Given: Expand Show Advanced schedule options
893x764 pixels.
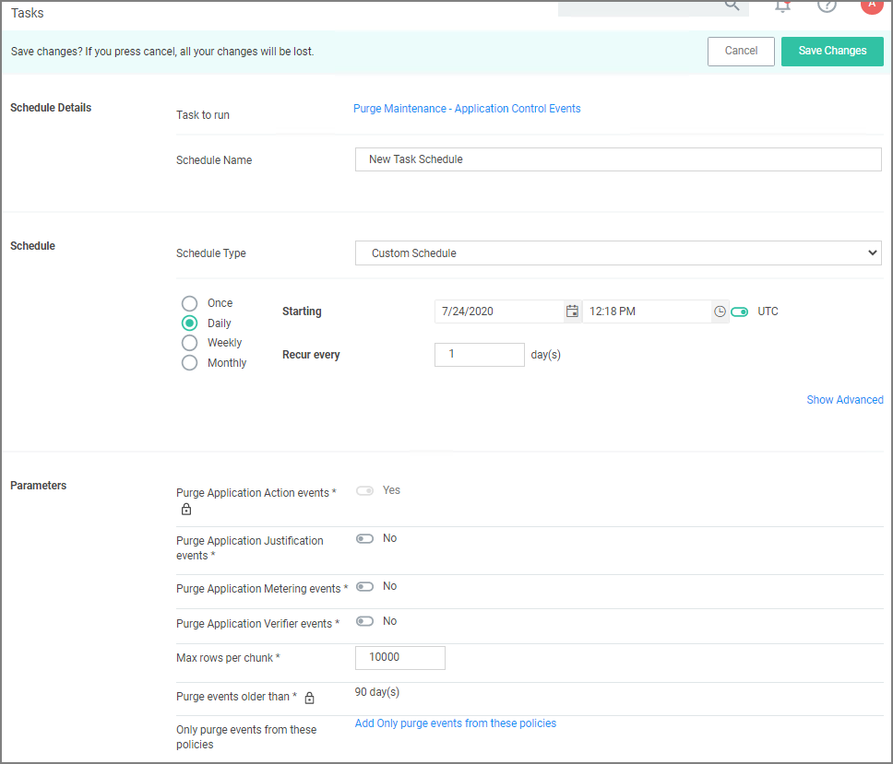Looking at the screenshot, I should pyautogui.click(x=844, y=400).
